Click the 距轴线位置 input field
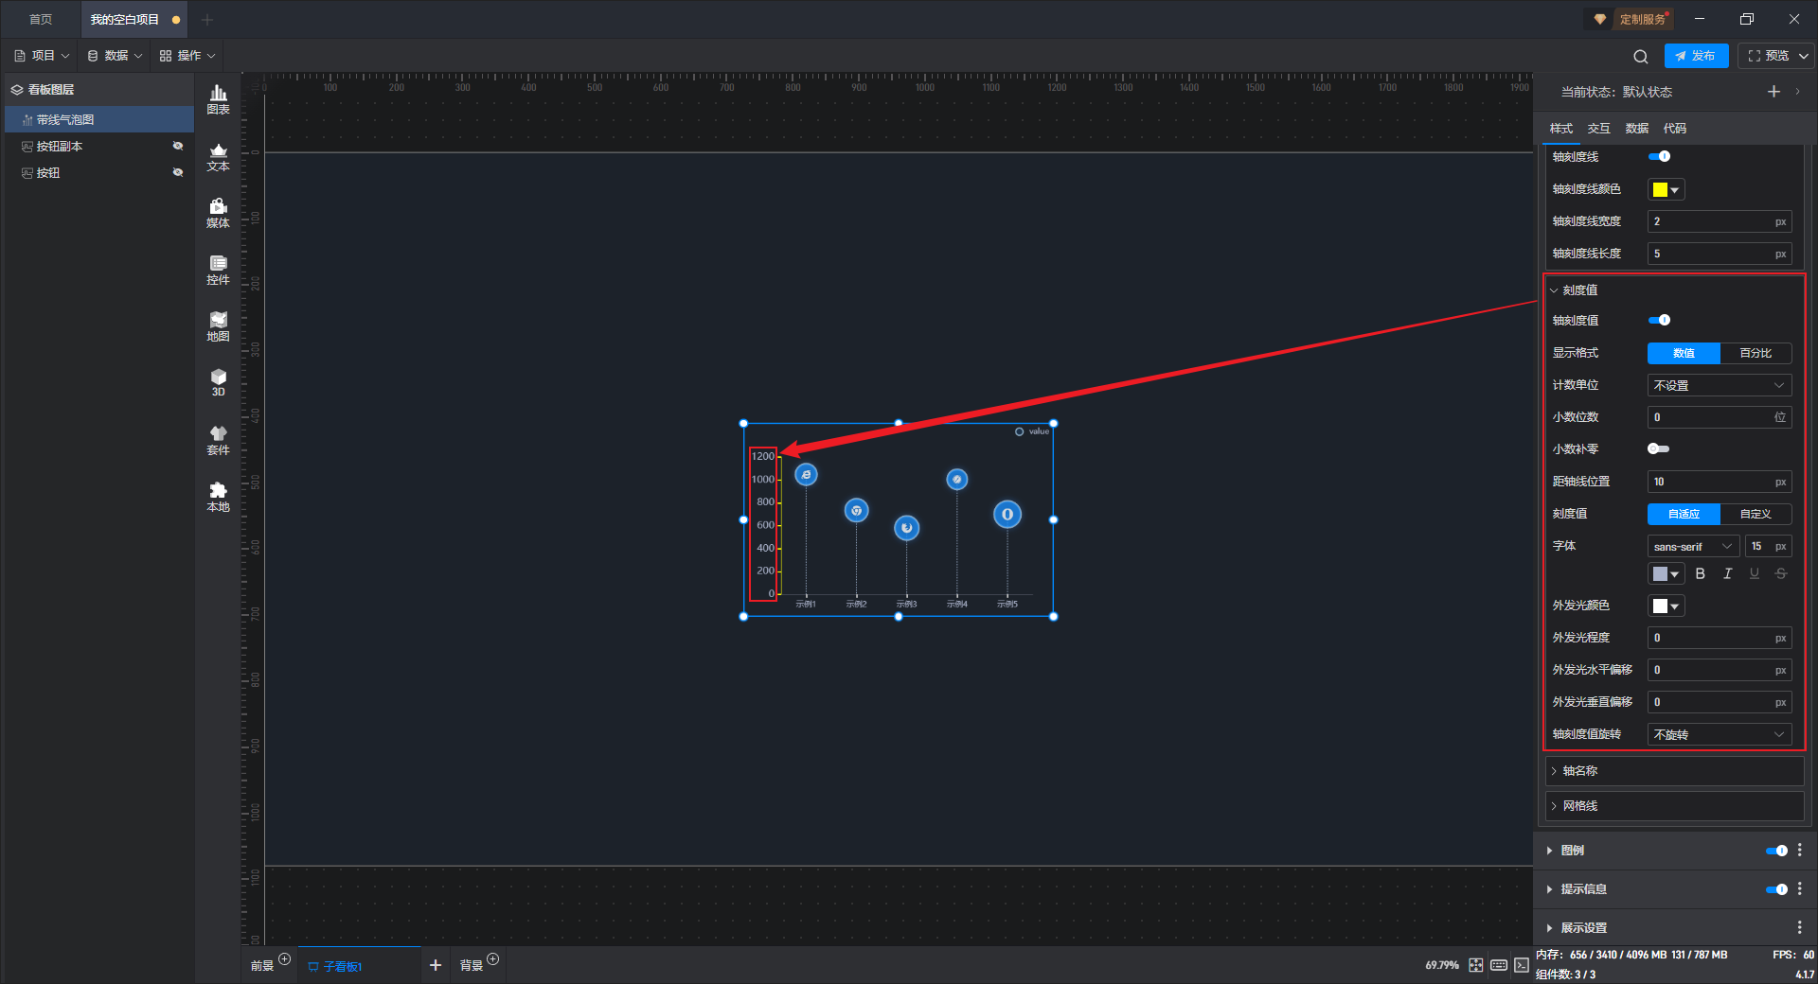Screen dimensions: 1818x984 1720,482
